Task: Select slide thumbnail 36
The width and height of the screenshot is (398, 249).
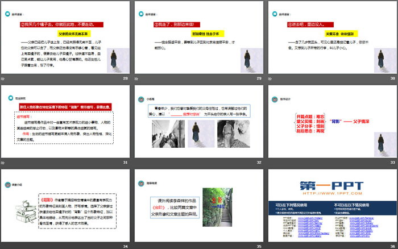Action: (333, 205)
